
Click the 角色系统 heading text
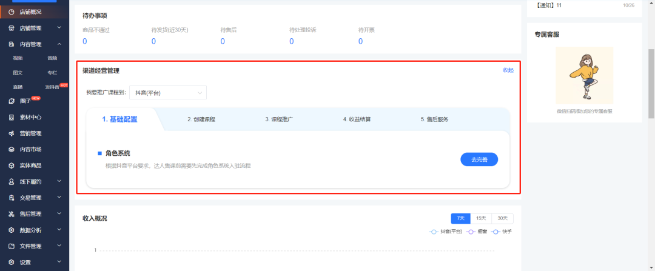[118, 153]
